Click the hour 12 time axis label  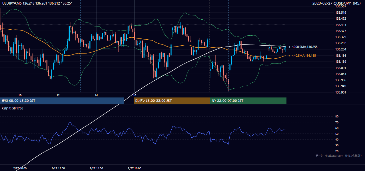click(x=58, y=95)
